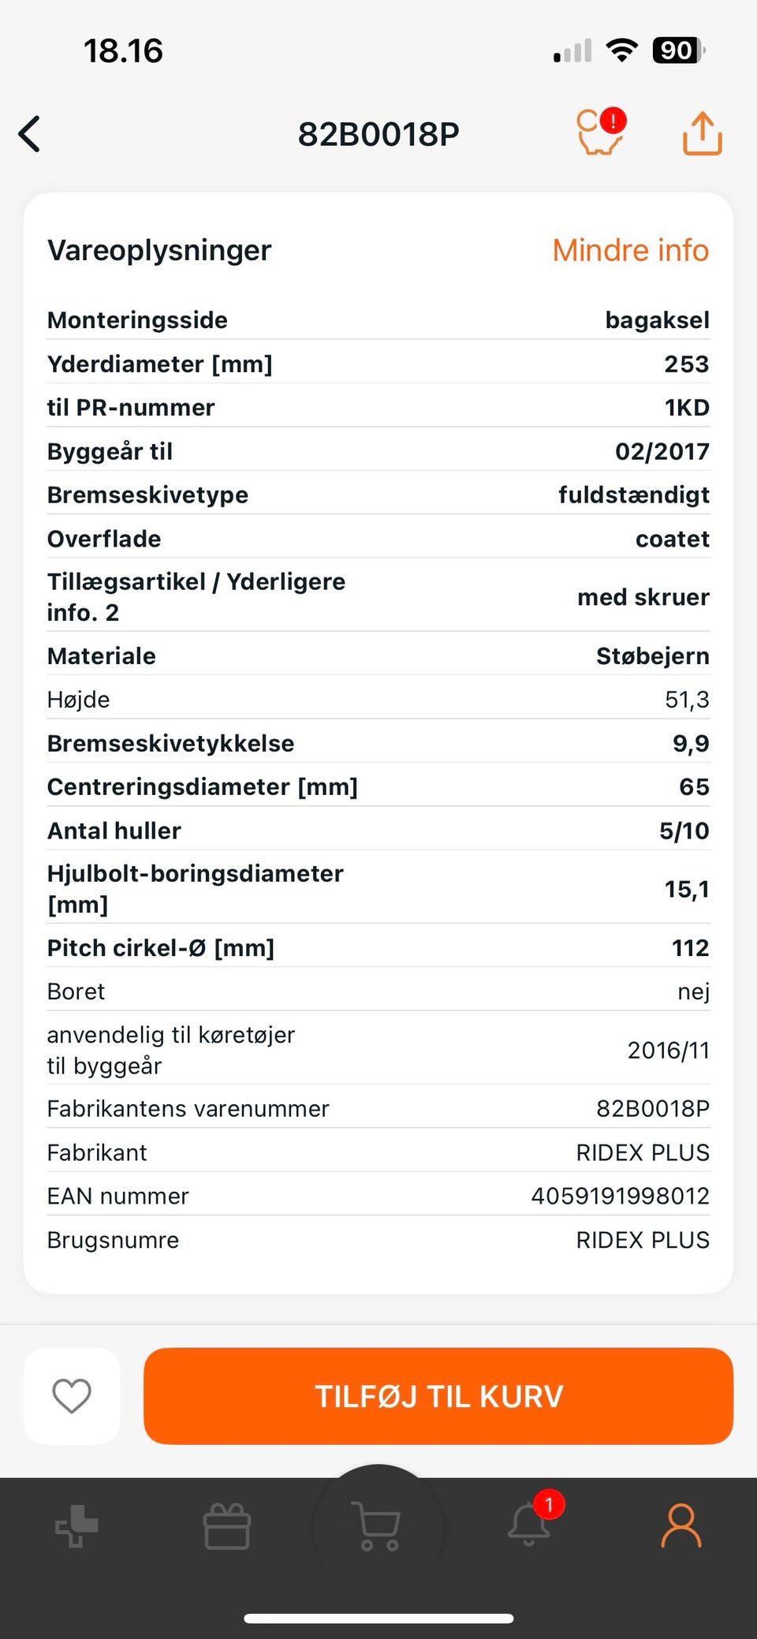Open the shopping cart tab
The image size is (757, 1639).
378,1526
